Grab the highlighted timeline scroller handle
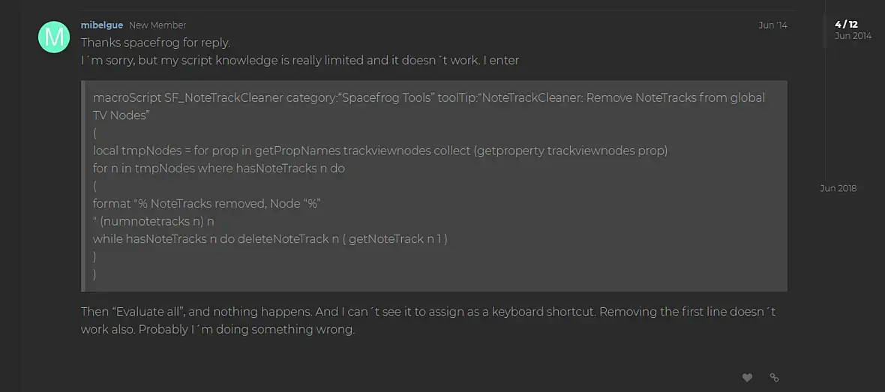 tap(826, 31)
